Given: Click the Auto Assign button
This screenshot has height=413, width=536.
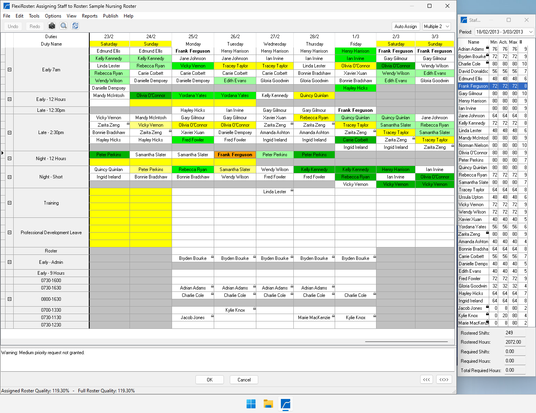Looking at the screenshot, I should click(x=405, y=26).
